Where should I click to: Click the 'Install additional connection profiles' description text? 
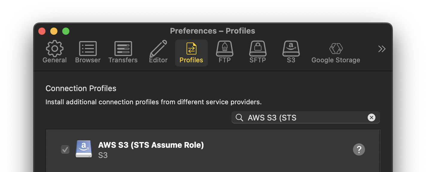pyautogui.click(x=153, y=102)
